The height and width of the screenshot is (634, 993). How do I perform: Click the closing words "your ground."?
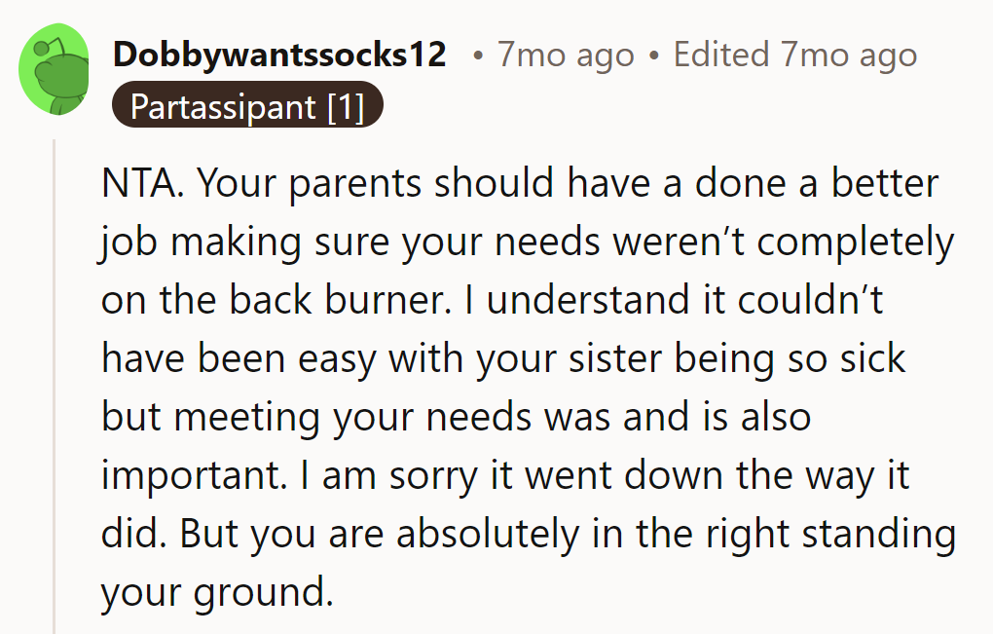click(x=216, y=592)
